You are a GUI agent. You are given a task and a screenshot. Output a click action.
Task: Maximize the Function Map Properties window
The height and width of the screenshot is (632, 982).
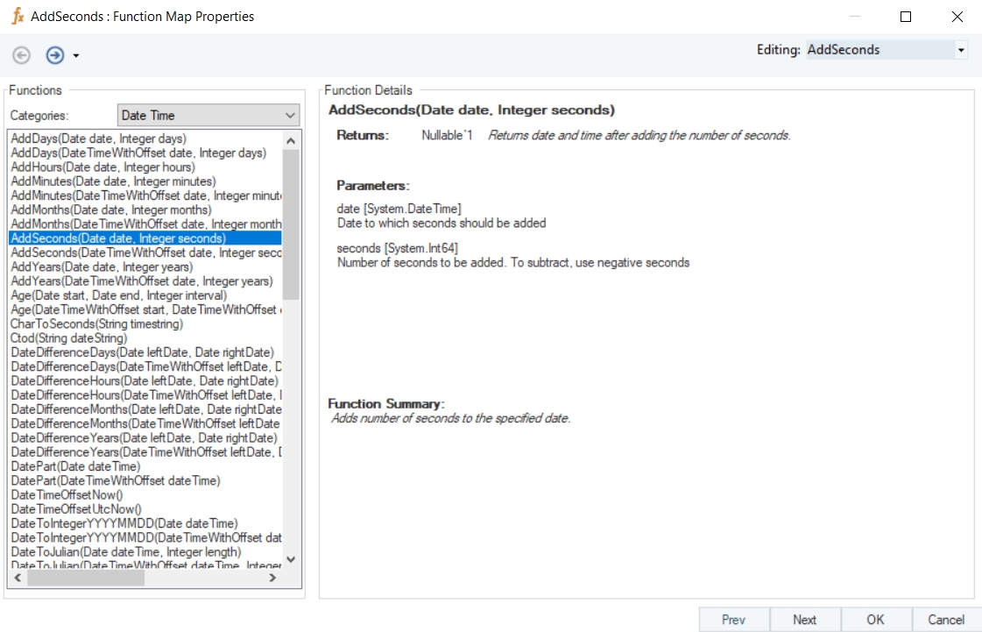pyautogui.click(x=906, y=17)
